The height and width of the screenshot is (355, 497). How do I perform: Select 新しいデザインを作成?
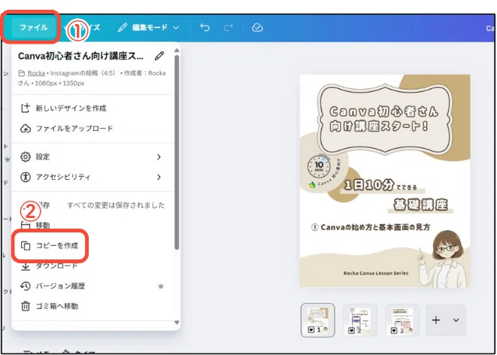click(92, 108)
